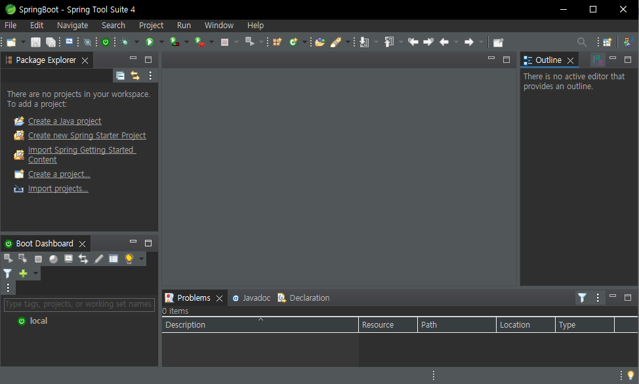The width and height of the screenshot is (639, 384).
Task: Click the Boot Dashboard tags filter field
Action: (x=79, y=304)
